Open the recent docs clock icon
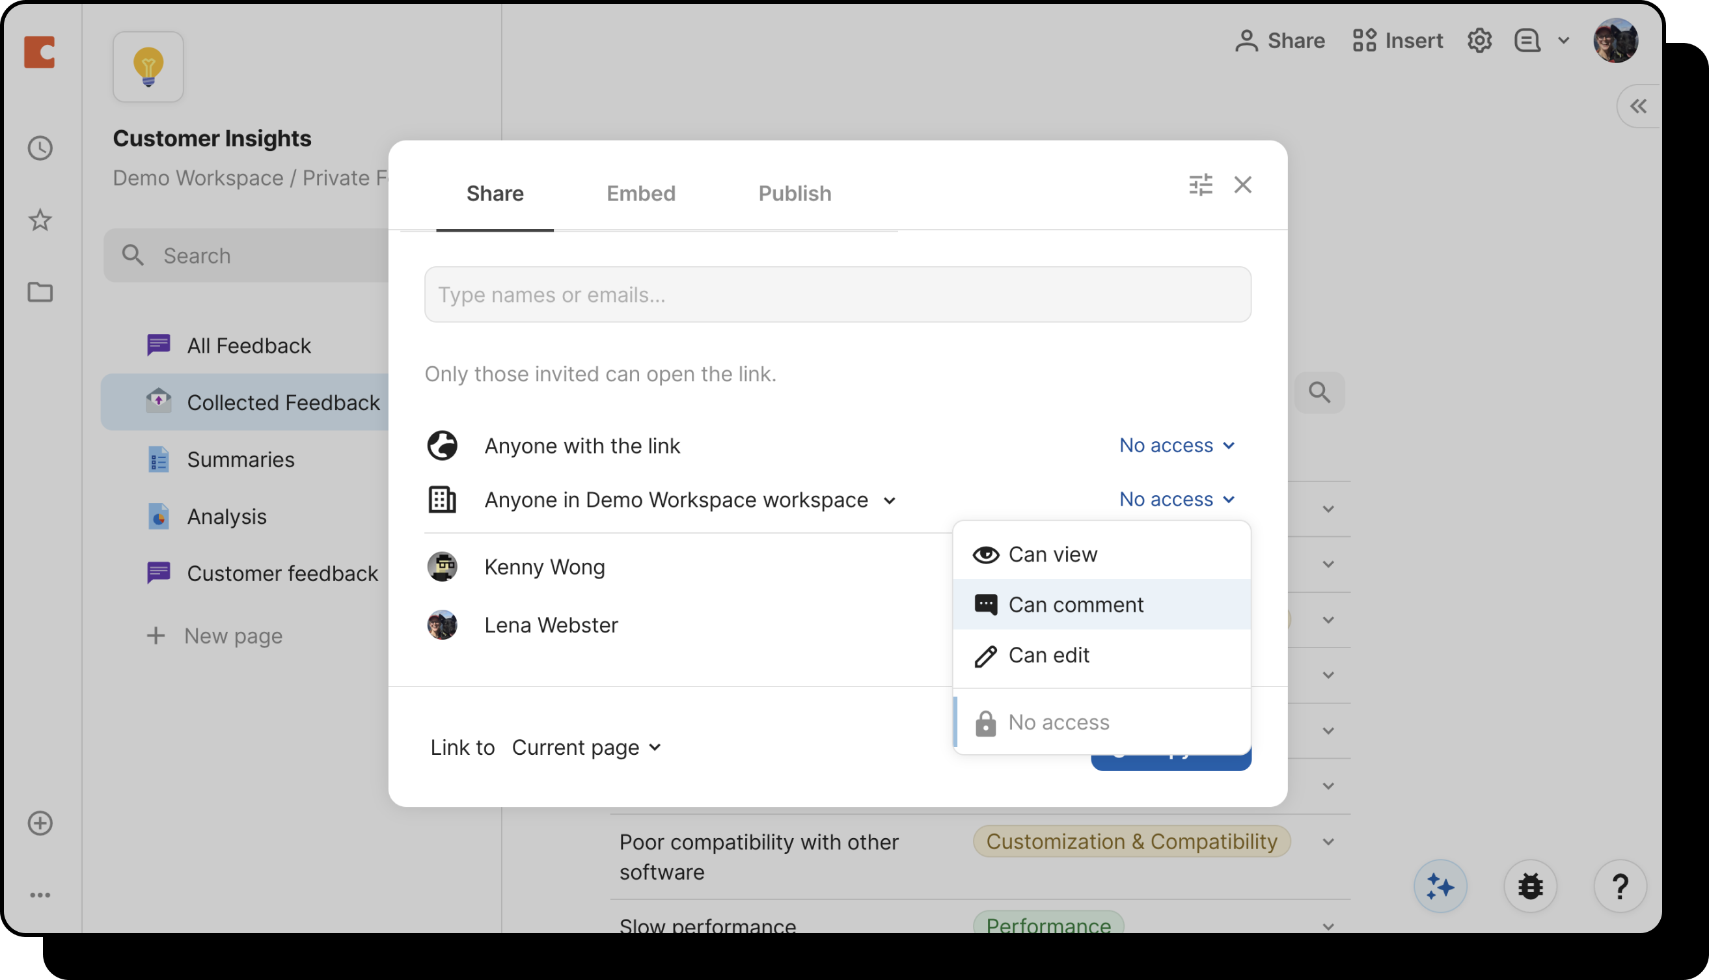The image size is (1709, 980). coord(40,148)
